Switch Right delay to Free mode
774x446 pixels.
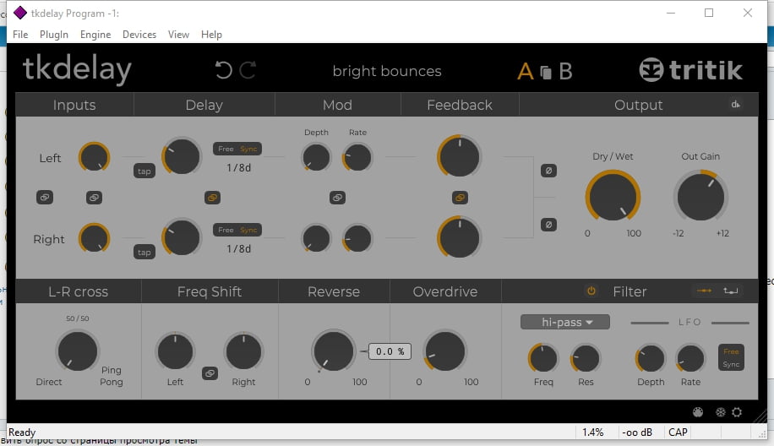226,230
